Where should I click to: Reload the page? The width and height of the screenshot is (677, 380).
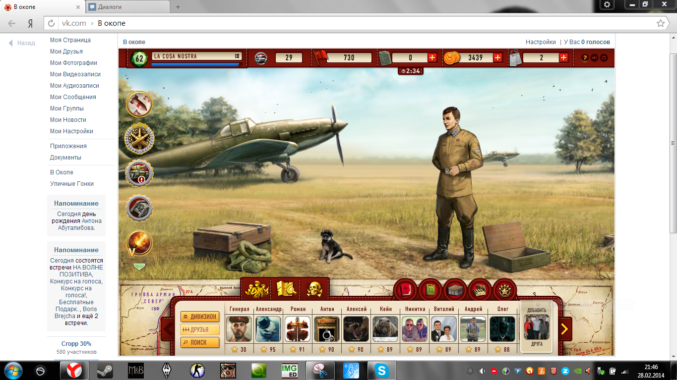pos(51,23)
